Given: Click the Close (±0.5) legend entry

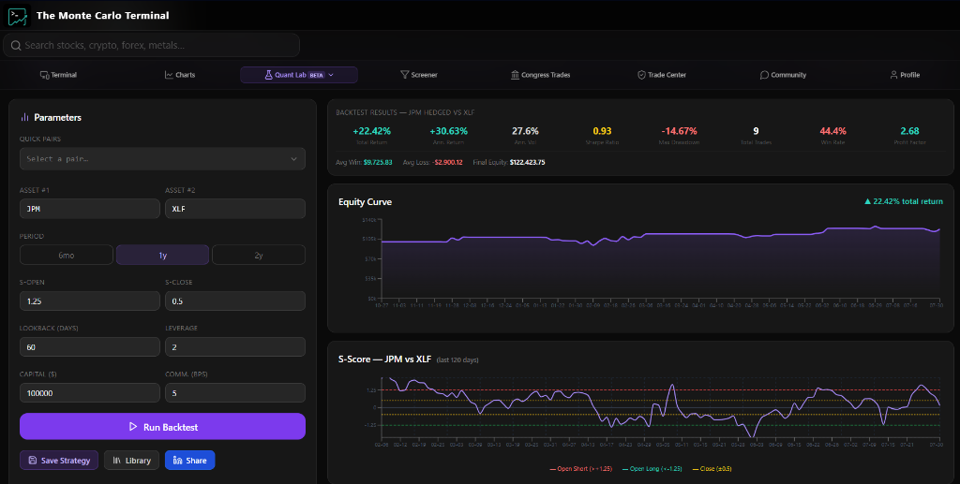Looking at the screenshot, I should click(x=712, y=469).
